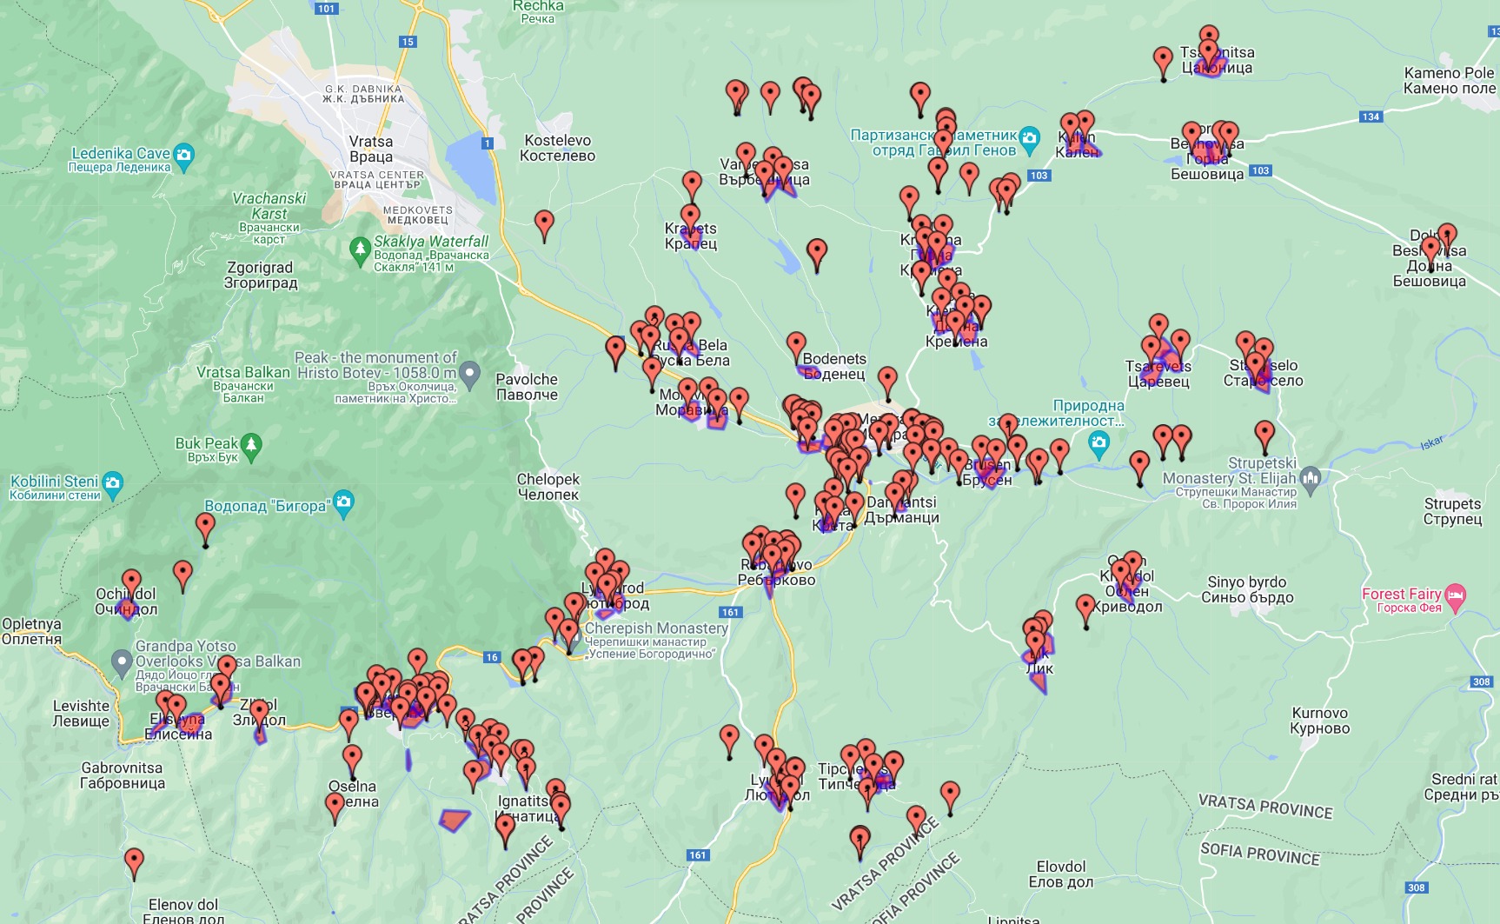Select the red marker below Водопад Бигора
The width and height of the screenshot is (1500, 924).
(x=205, y=528)
